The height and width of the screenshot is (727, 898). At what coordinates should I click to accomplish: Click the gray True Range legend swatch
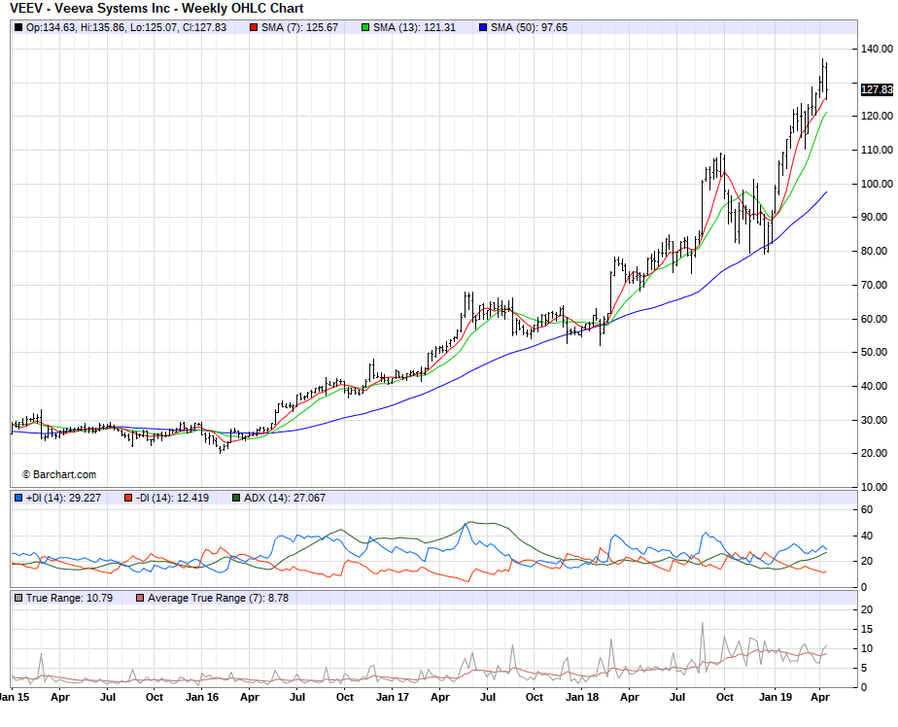18,598
